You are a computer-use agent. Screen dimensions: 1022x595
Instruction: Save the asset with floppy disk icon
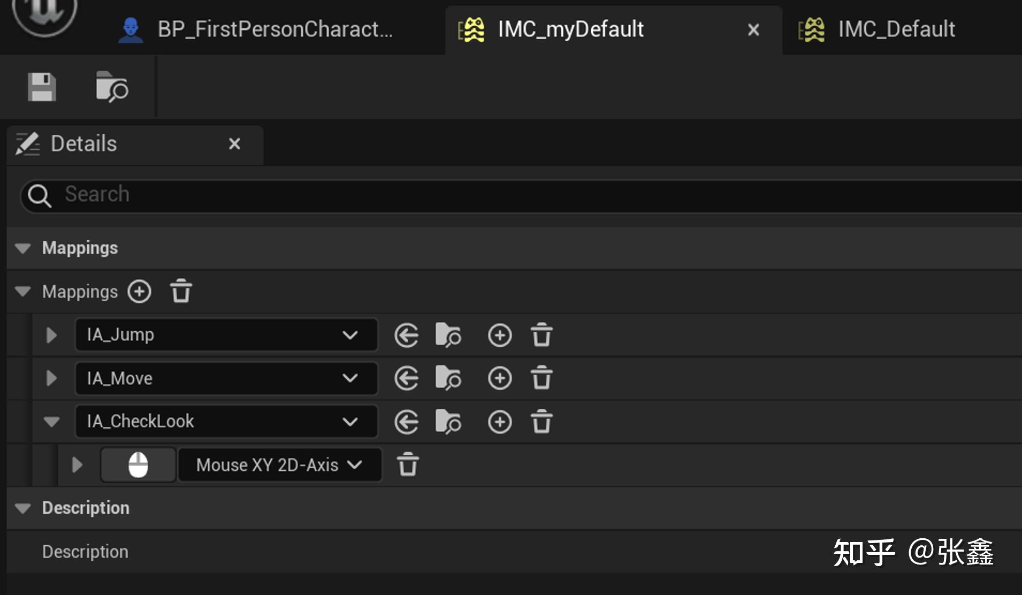[x=42, y=87]
